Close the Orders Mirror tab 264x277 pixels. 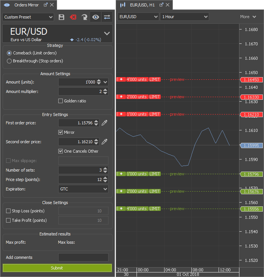pyautogui.click(x=52, y=5)
